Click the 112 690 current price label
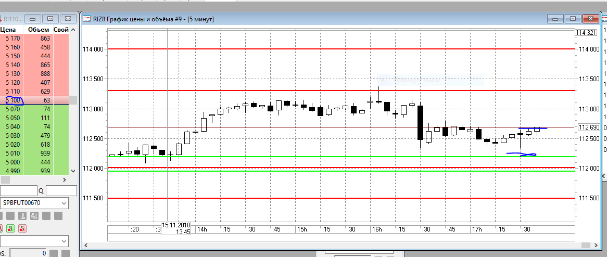 (588, 127)
